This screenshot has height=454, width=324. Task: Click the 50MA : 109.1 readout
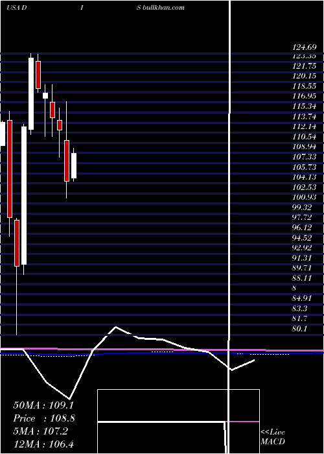tap(43, 405)
